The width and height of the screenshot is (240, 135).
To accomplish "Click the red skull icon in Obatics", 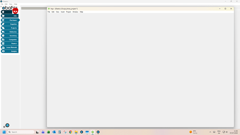I will pyautogui.click(x=15, y=11).
